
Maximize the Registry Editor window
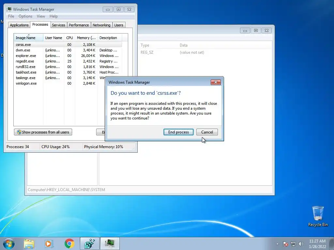(x=256, y=31)
